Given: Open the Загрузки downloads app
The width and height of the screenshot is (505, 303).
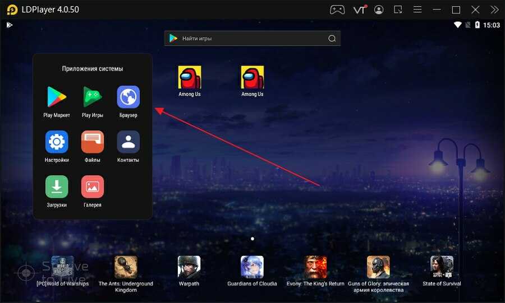Looking at the screenshot, I should (x=57, y=187).
